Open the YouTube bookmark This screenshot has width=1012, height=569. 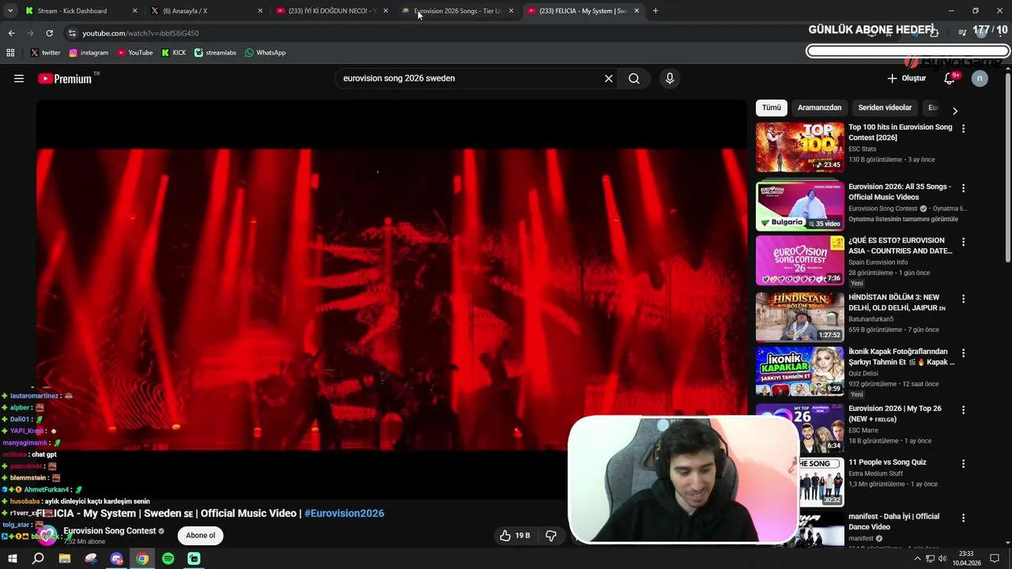click(x=134, y=53)
